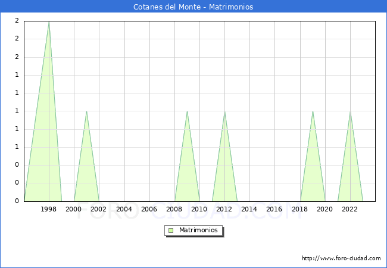Click the 2006 x-axis label
This screenshot has width=387, height=268.
click(149, 209)
